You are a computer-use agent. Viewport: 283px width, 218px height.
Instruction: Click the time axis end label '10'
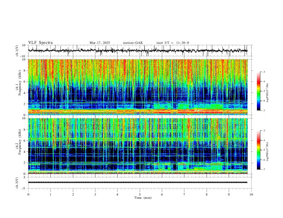coord(251,194)
